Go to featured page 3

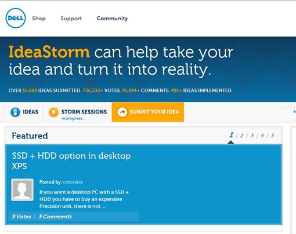[252, 136]
